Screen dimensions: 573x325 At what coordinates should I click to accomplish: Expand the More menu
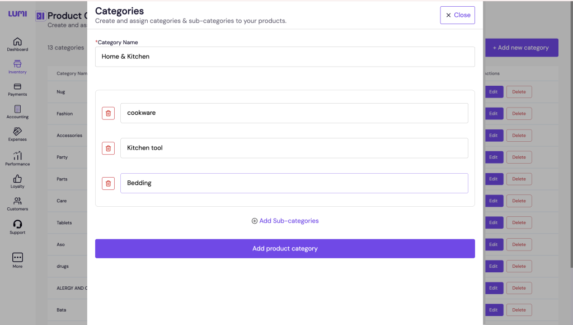click(x=17, y=258)
